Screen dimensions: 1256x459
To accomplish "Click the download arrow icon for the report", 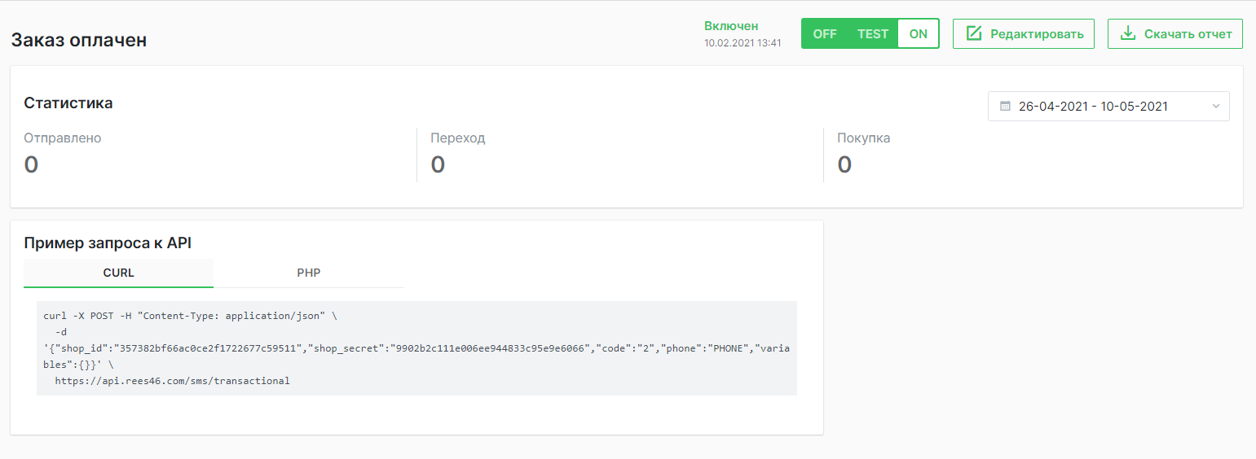I will tap(1128, 33).
